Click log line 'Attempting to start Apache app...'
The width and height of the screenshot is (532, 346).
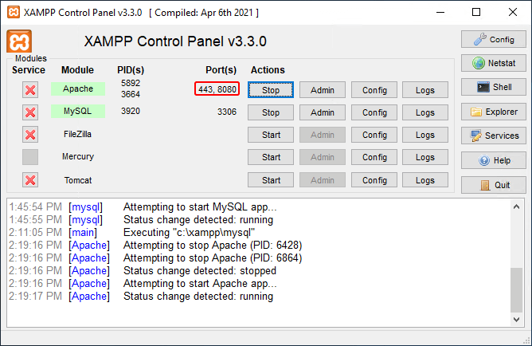[200, 284]
